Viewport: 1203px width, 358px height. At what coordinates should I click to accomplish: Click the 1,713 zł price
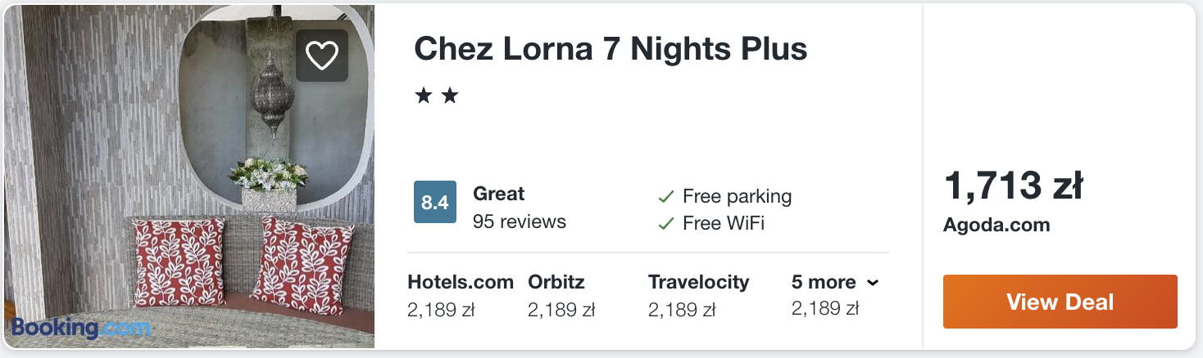coord(1014,186)
